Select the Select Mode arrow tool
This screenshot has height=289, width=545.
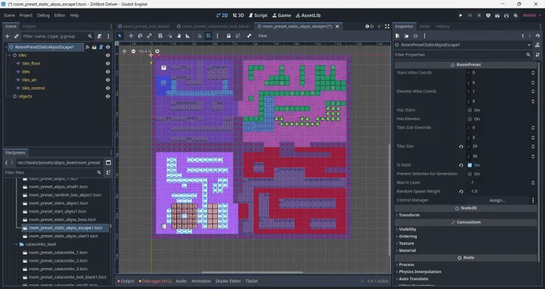(x=120, y=36)
